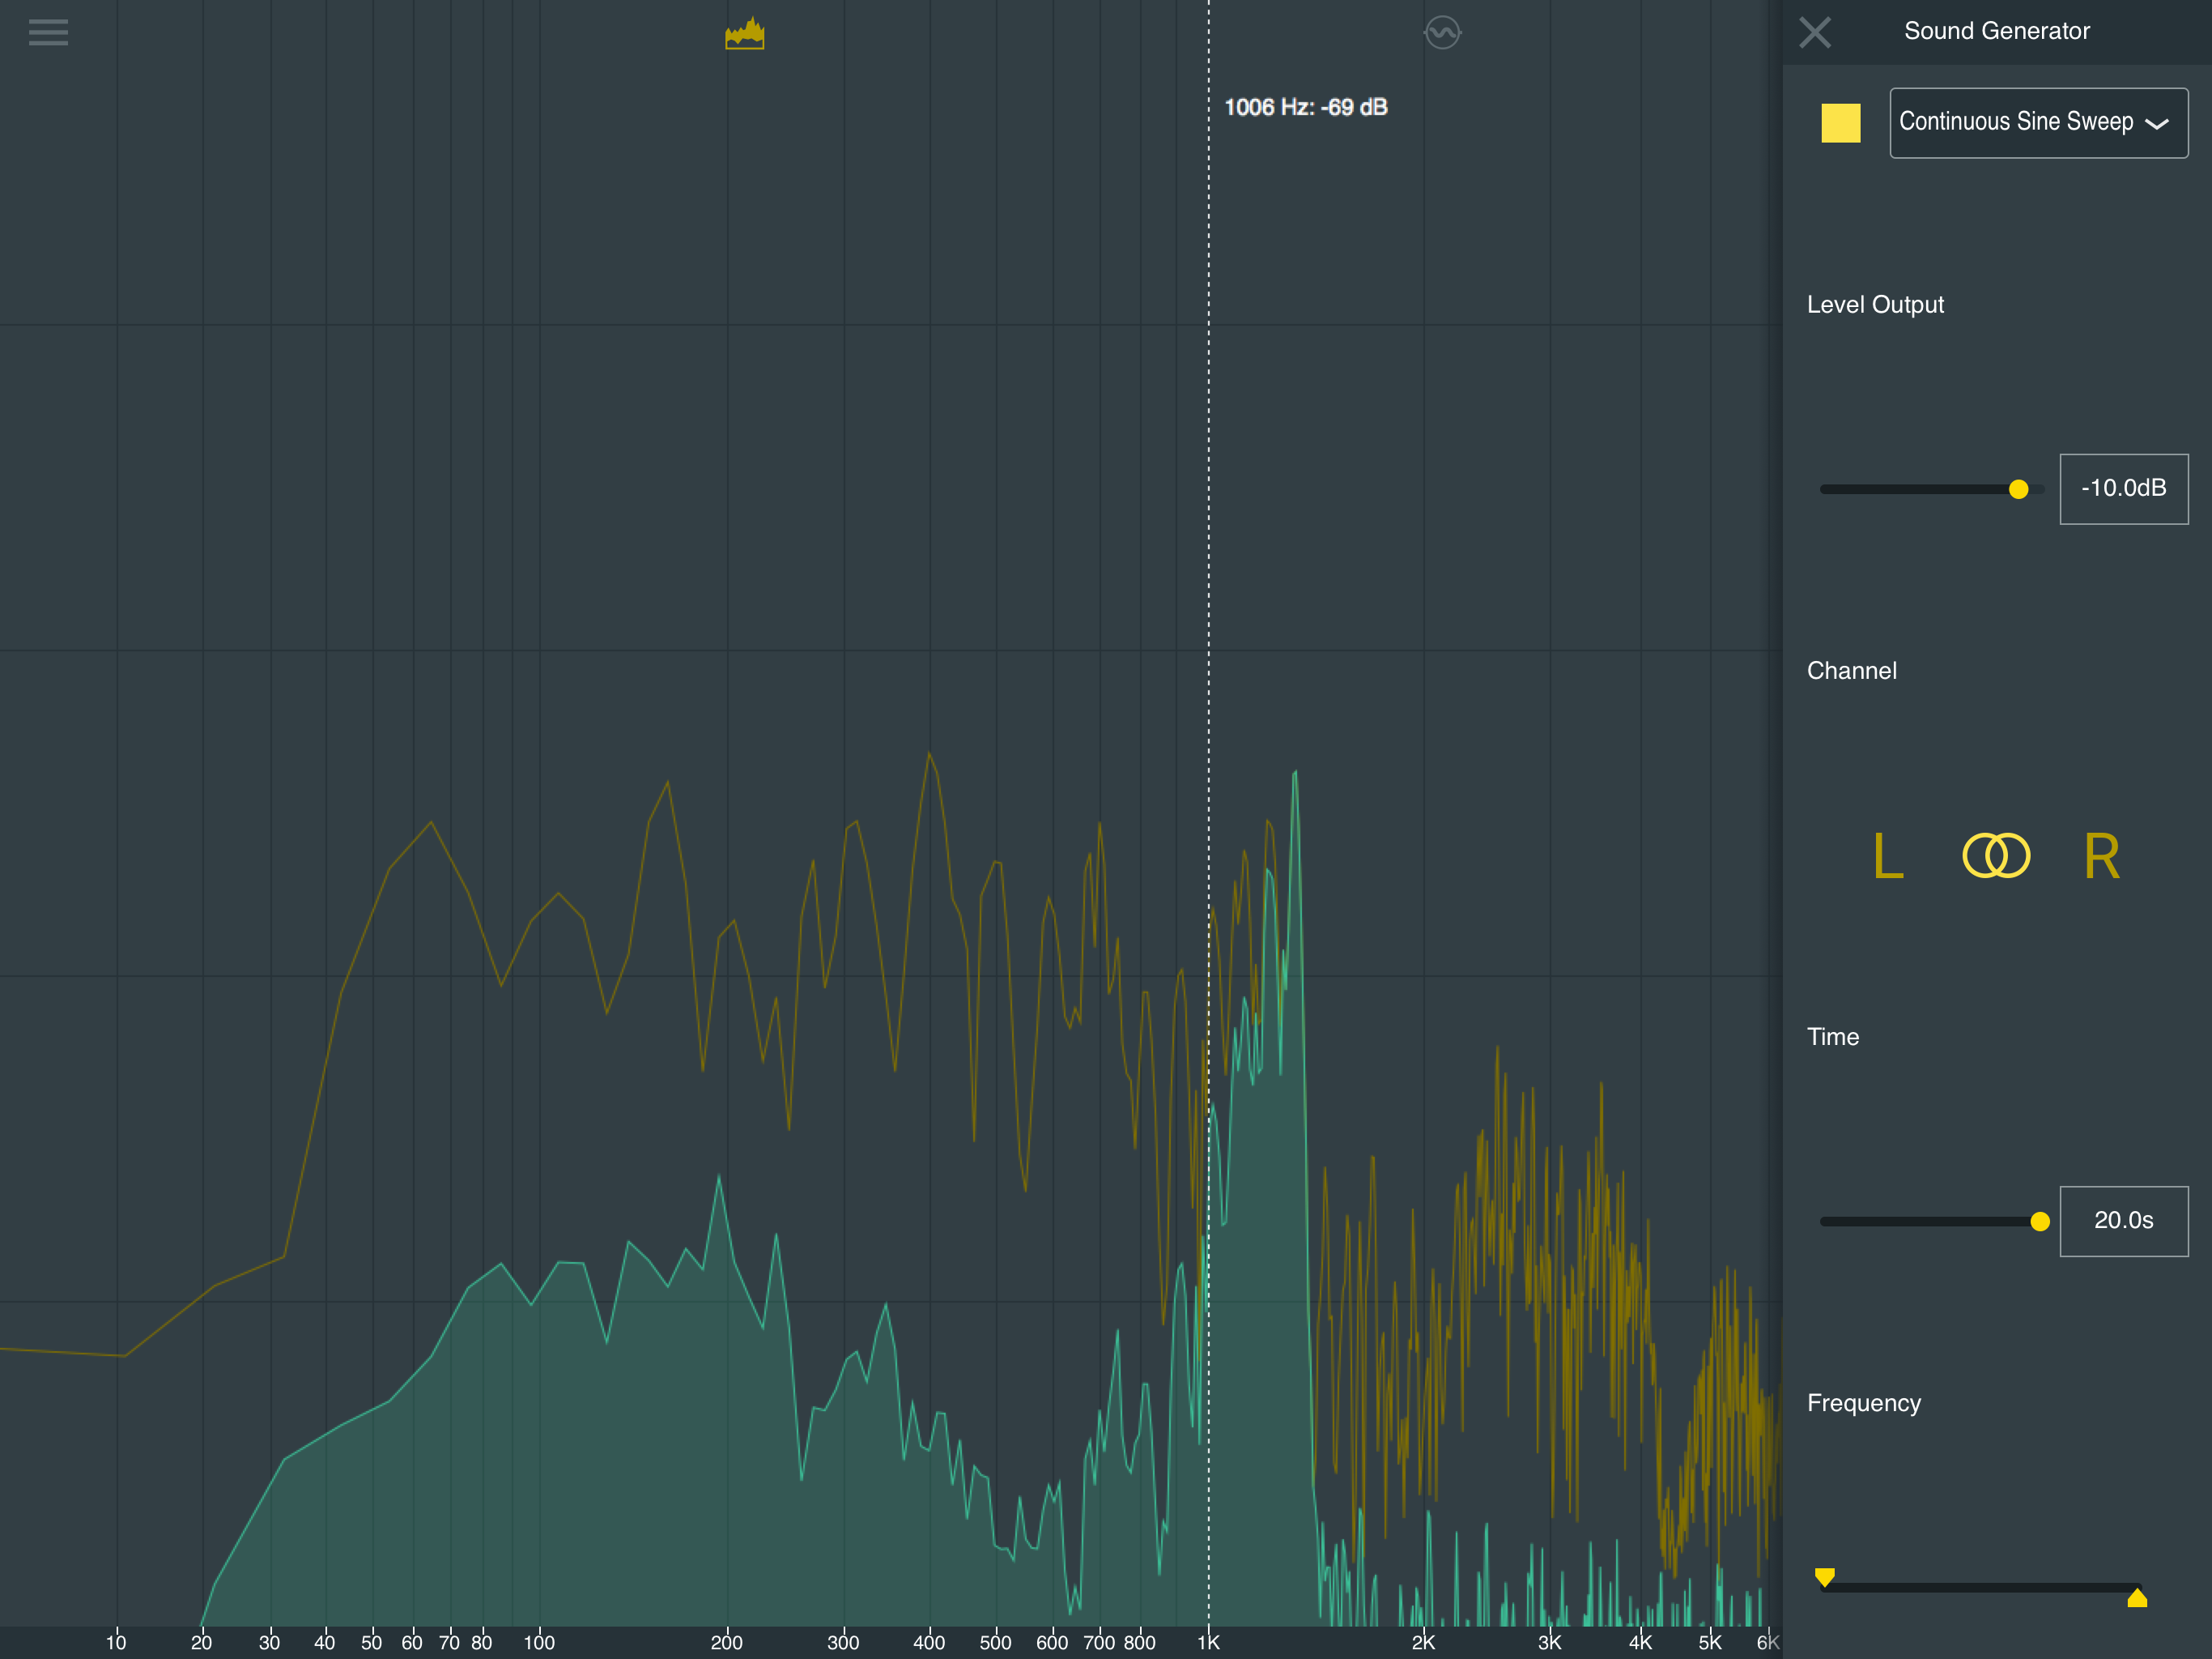The image size is (2212, 1659).
Task: Switch to the sine wave view icon
Action: point(1442,33)
